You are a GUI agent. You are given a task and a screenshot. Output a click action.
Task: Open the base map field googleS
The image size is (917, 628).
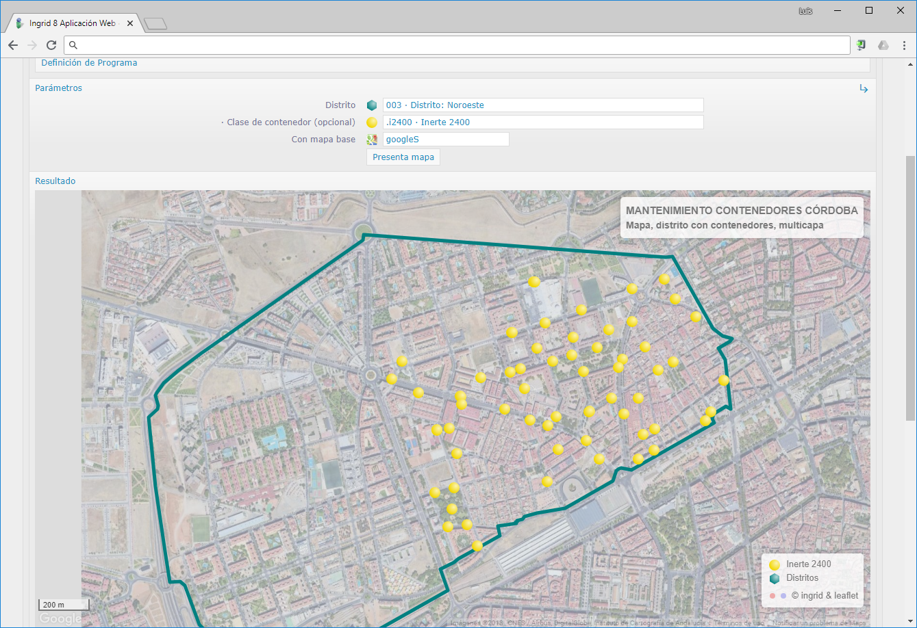tap(445, 140)
